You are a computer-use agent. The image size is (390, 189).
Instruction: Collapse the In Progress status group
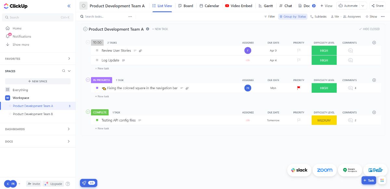click(88, 80)
